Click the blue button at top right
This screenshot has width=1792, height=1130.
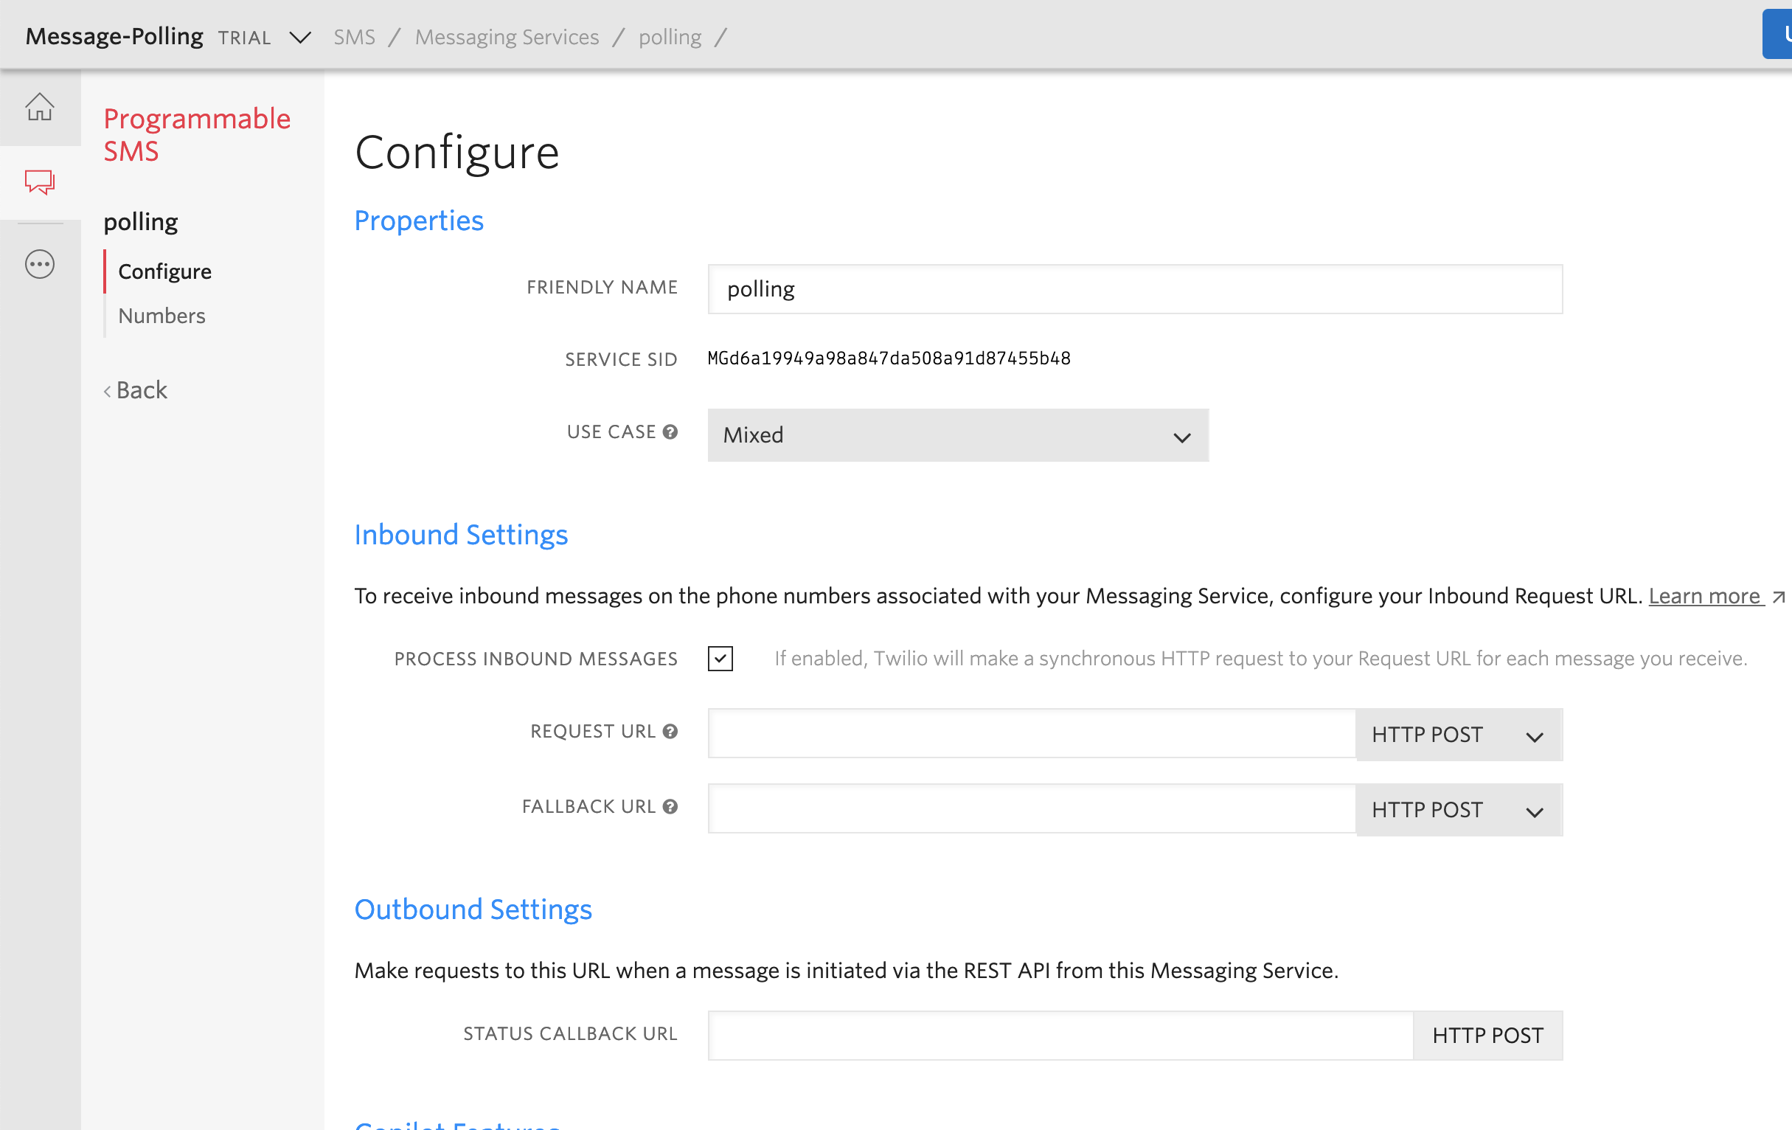click(x=1777, y=33)
